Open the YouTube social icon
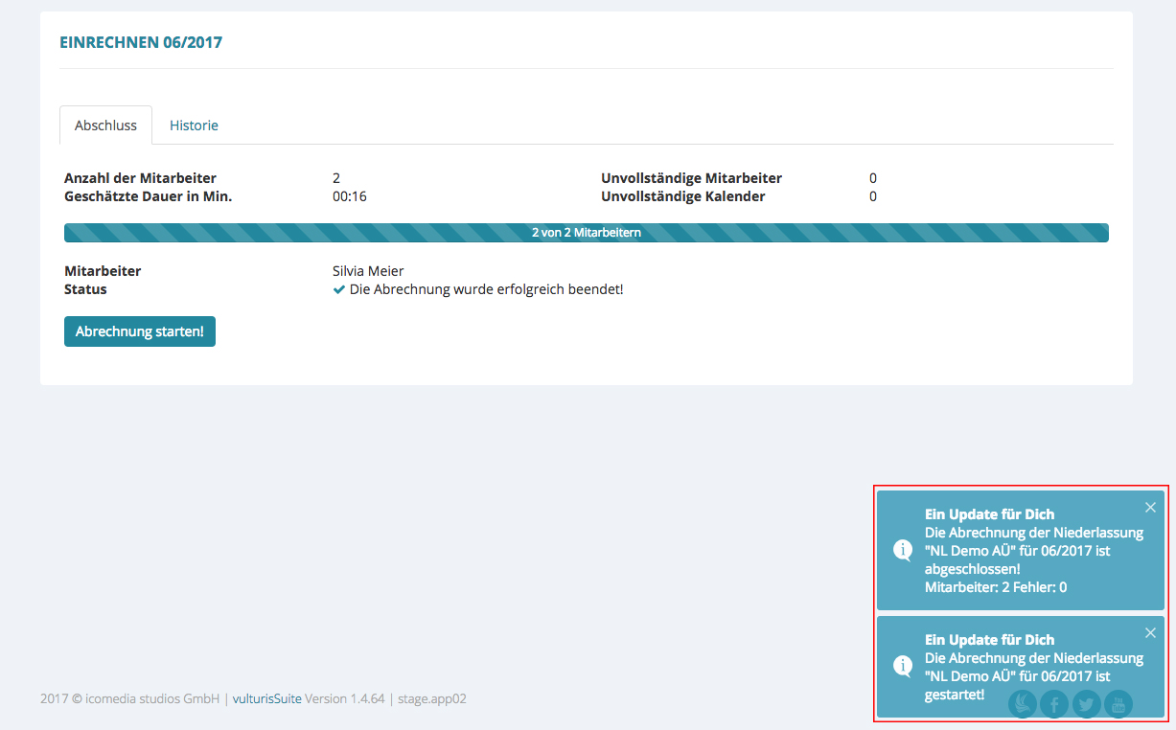1176x730 pixels. (1118, 705)
